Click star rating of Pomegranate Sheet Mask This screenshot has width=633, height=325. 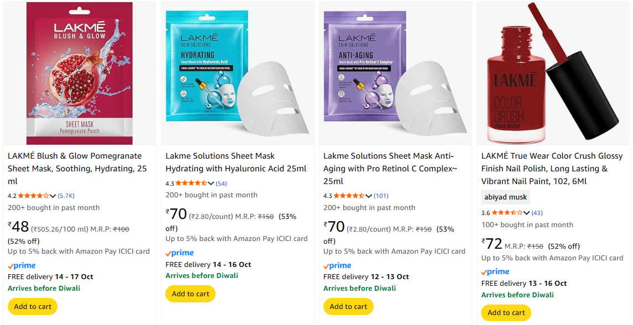pos(34,196)
